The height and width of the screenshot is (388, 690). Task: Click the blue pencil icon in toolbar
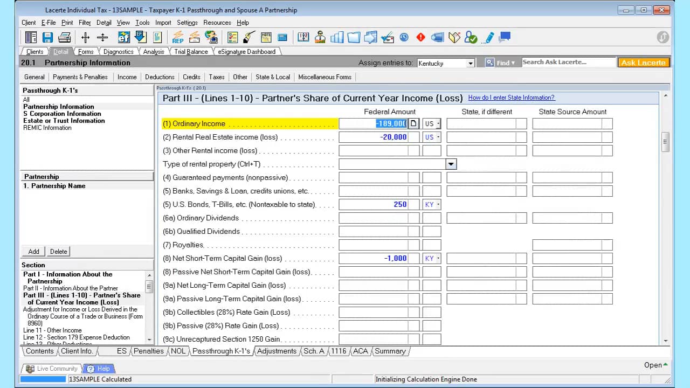pyautogui.click(x=488, y=37)
